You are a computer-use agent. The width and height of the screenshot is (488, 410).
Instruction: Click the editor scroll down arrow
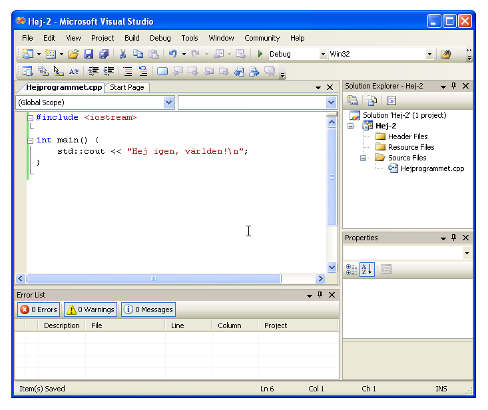pyautogui.click(x=332, y=267)
